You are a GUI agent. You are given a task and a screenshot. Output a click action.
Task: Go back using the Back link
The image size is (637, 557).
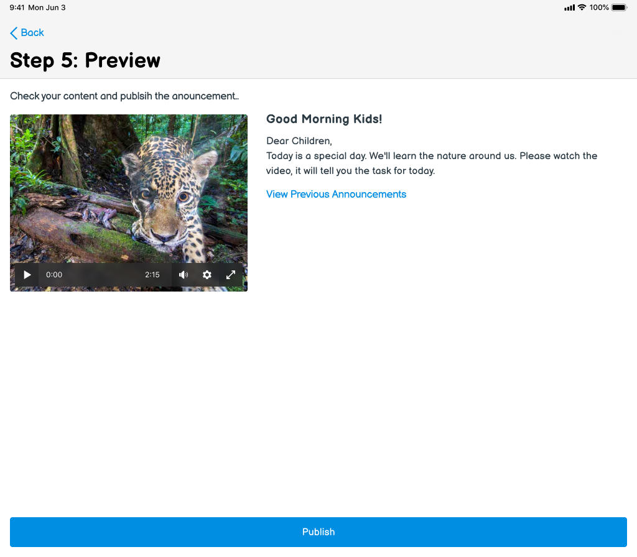pos(27,32)
